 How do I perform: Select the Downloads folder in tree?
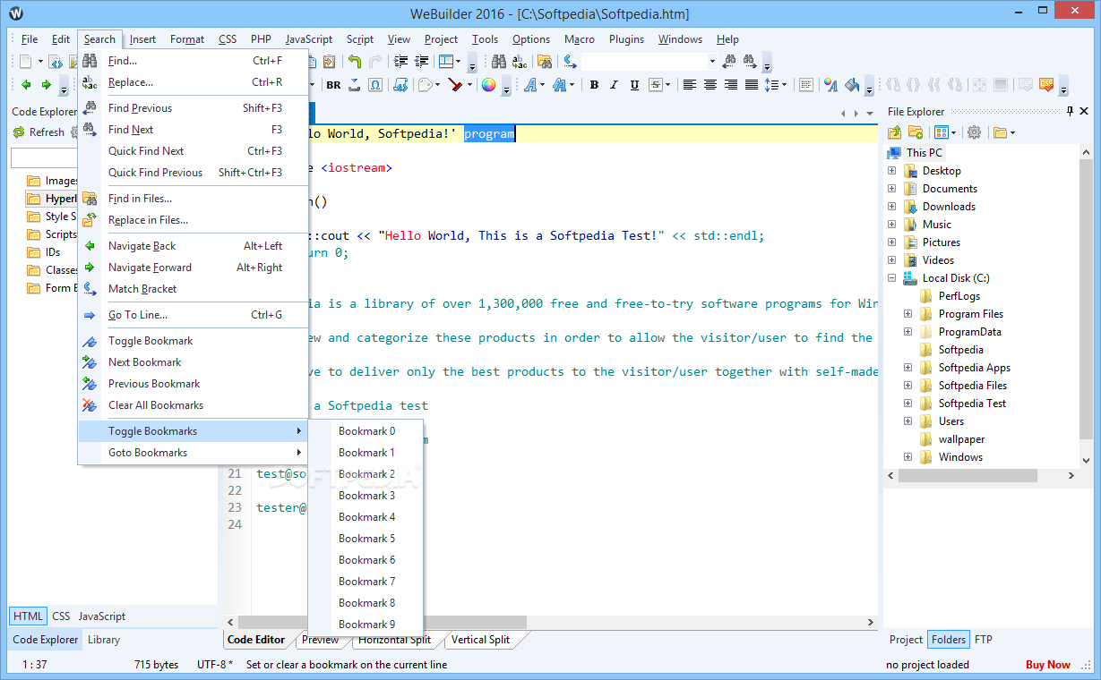click(949, 207)
